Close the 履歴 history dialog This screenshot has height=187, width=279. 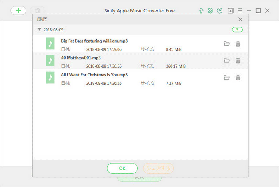click(x=240, y=19)
